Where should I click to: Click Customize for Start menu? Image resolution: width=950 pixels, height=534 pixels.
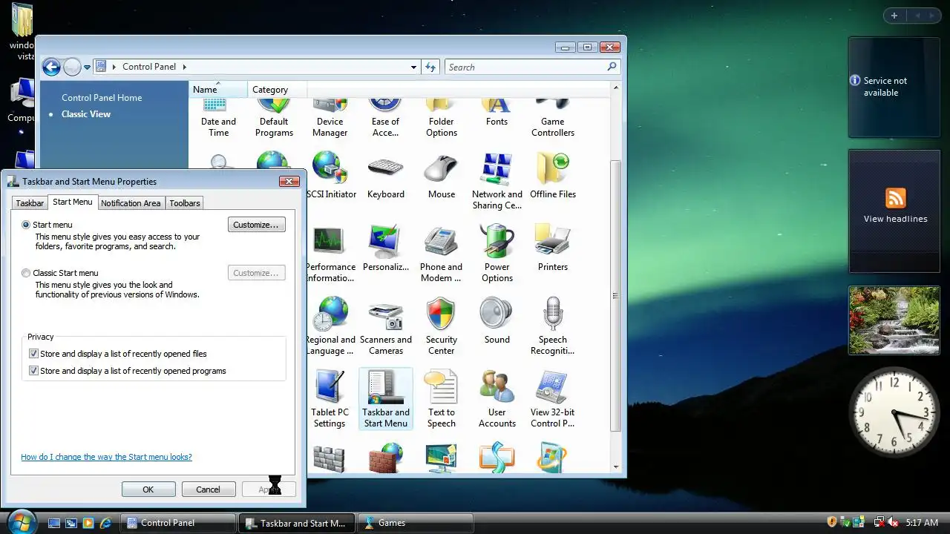click(256, 225)
